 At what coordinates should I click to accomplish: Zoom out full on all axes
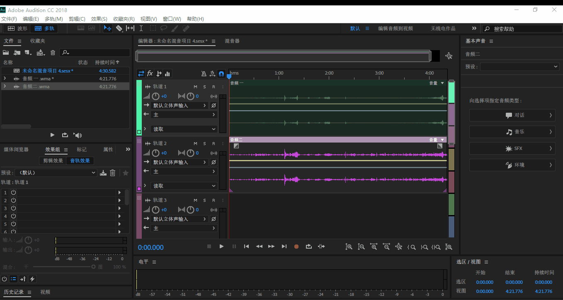click(x=399, y=247)
